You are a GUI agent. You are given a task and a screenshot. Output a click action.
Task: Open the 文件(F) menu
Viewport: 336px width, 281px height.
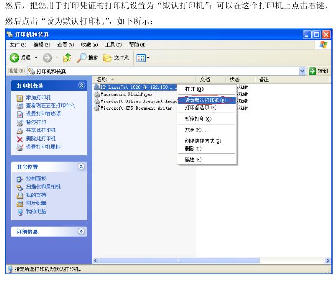[18, 45]
